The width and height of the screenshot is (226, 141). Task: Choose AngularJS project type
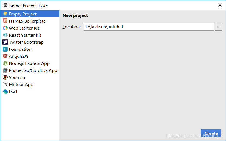pos(30,56)
